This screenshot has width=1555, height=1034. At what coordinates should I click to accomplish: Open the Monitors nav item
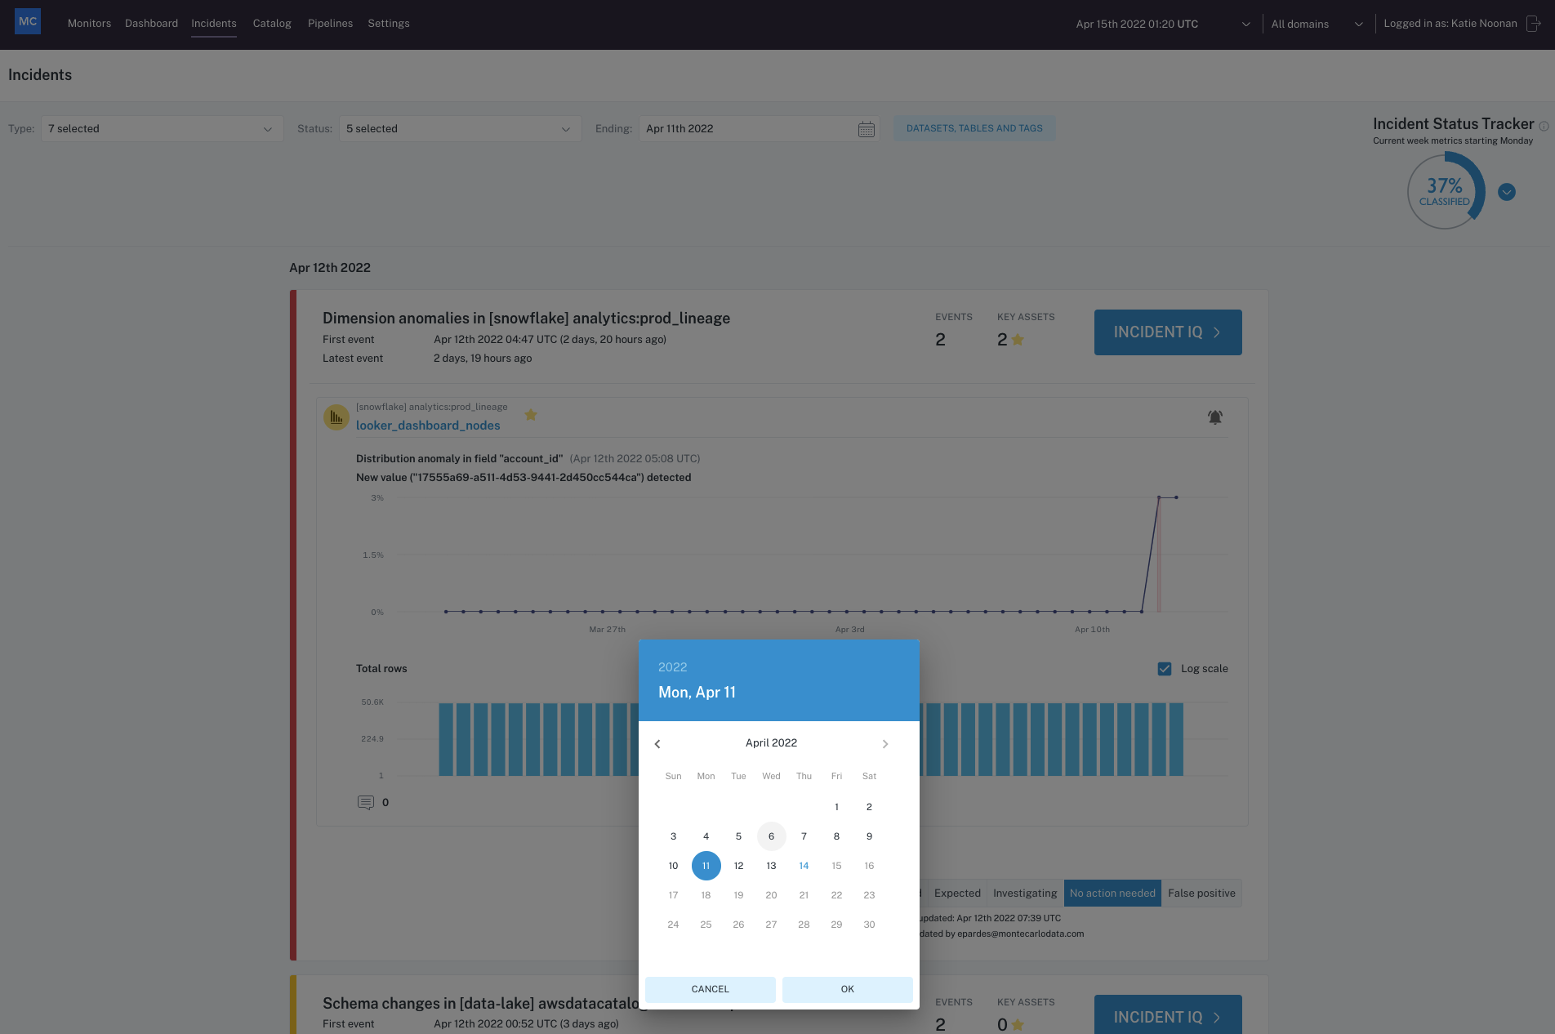coord(89,24)
